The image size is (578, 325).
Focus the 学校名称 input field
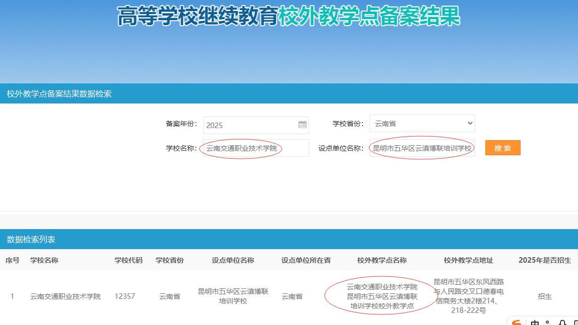(256, 148)
